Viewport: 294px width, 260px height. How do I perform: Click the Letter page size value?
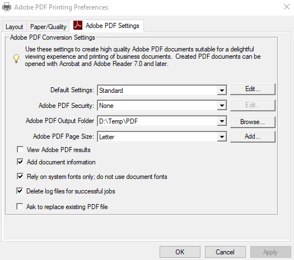coord(107,137)
